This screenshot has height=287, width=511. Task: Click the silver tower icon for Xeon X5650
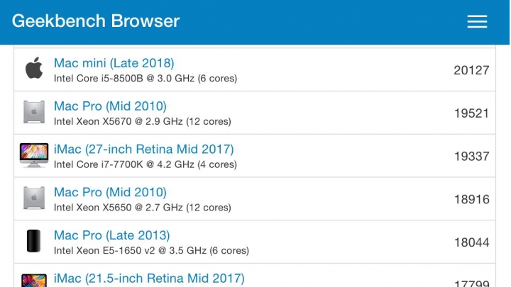(34, 198)
